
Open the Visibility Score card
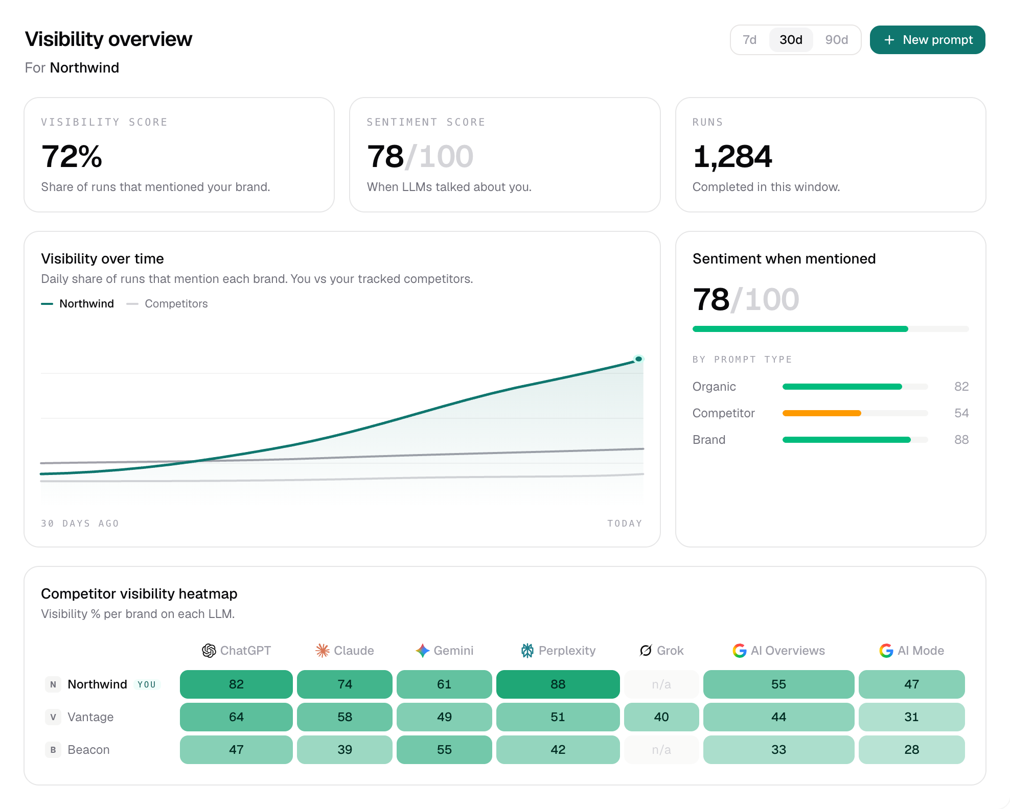point(179,155)
